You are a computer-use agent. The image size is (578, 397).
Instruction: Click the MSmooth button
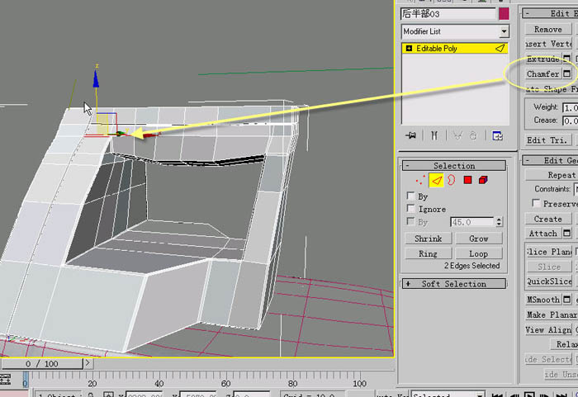coord(543,300)
